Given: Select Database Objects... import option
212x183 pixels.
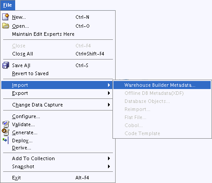Looking at the screenshot, I should tap(147, 101).
